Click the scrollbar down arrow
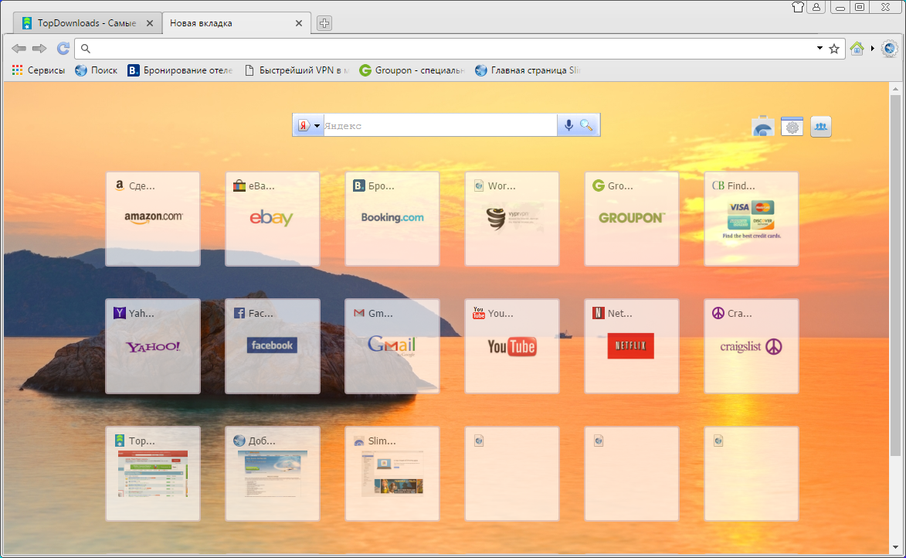 point(895,547)
